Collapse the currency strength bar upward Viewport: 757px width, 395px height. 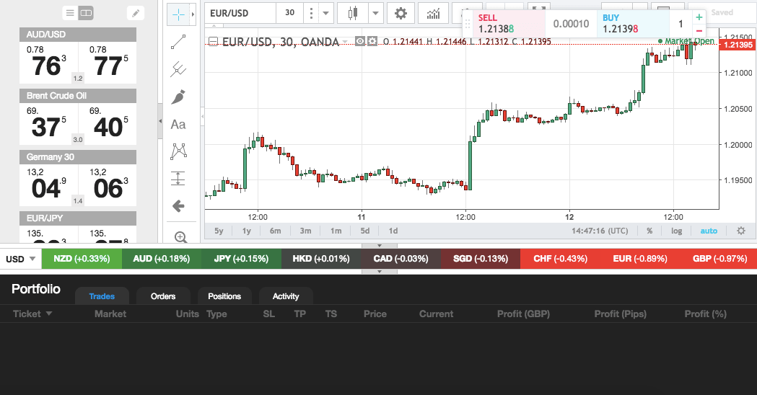(x=380, y=246)
